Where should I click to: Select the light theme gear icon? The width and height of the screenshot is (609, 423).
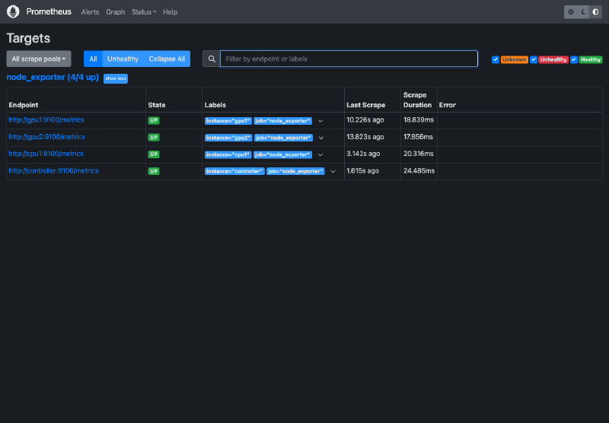click(x=570, y=12)
